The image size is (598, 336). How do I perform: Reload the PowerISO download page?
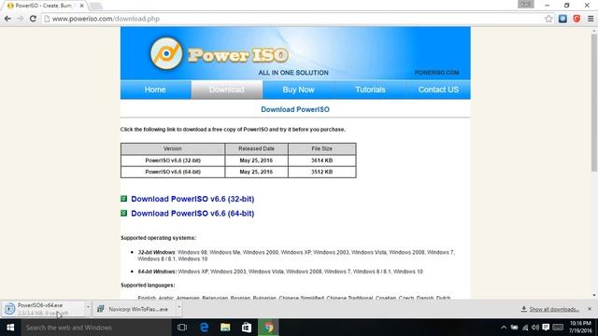pyautogui.click(x=34, y=19)
